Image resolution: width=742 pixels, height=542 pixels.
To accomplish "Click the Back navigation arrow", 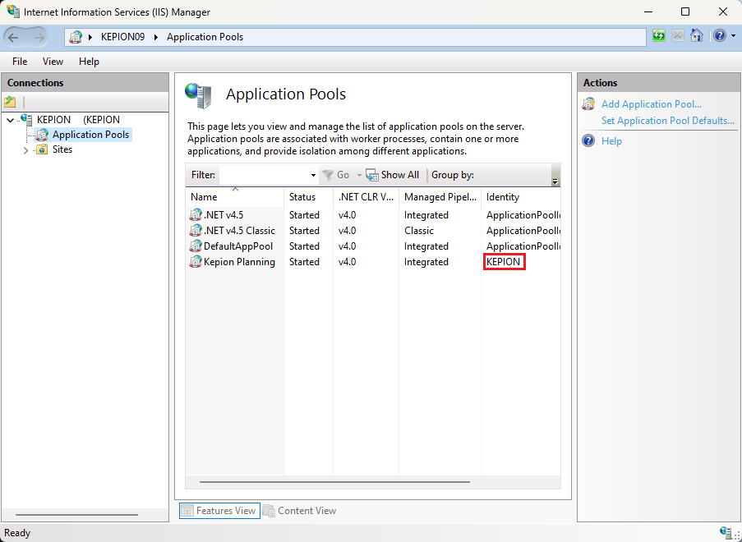I will point(13,37).
